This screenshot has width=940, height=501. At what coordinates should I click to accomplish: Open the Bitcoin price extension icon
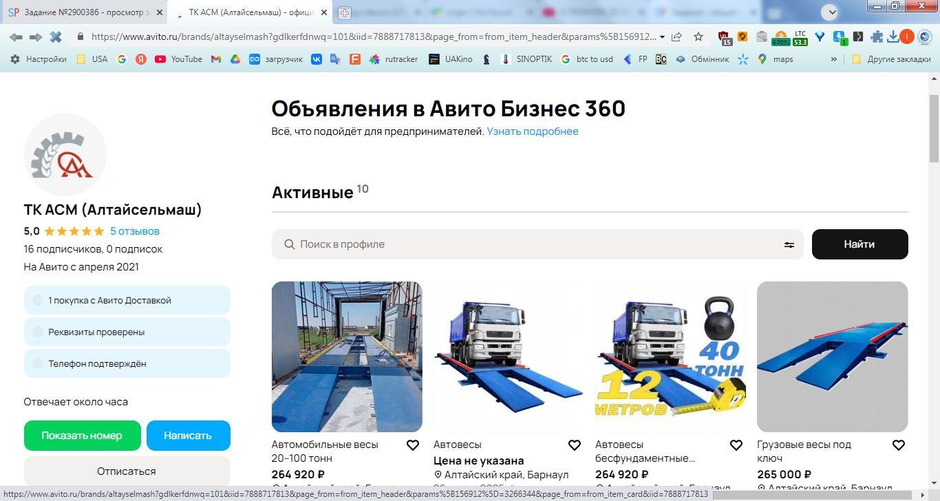[x=780, y=37]
